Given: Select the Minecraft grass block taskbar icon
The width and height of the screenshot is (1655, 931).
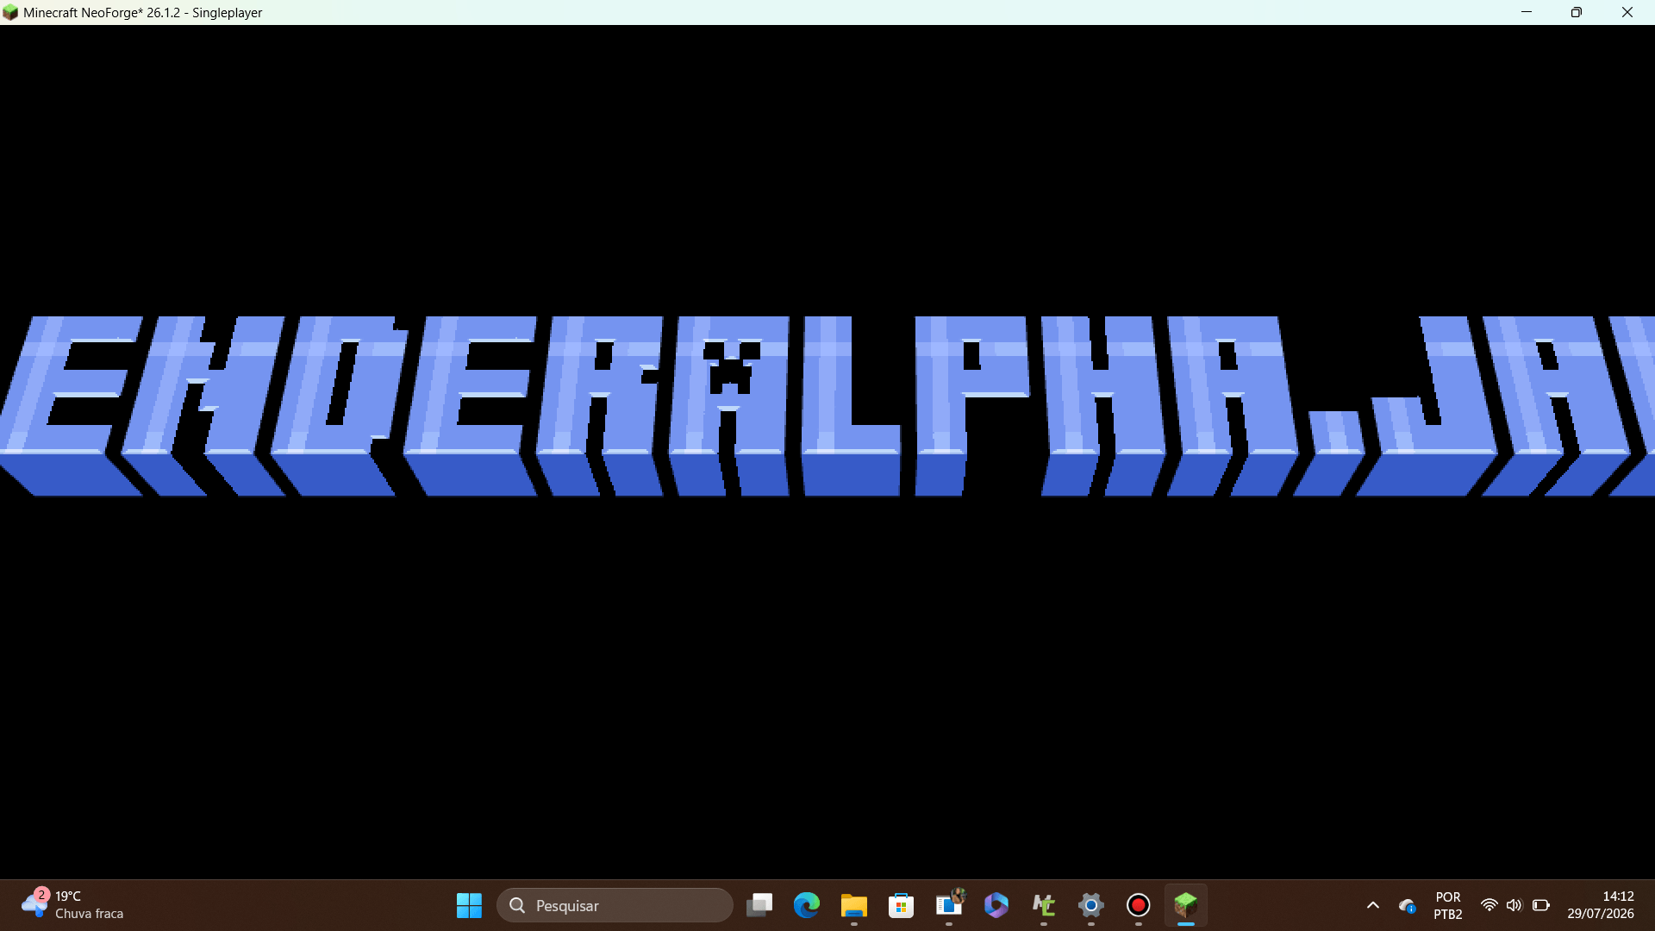Looking at the screenshot, I should pos(1186,905).
